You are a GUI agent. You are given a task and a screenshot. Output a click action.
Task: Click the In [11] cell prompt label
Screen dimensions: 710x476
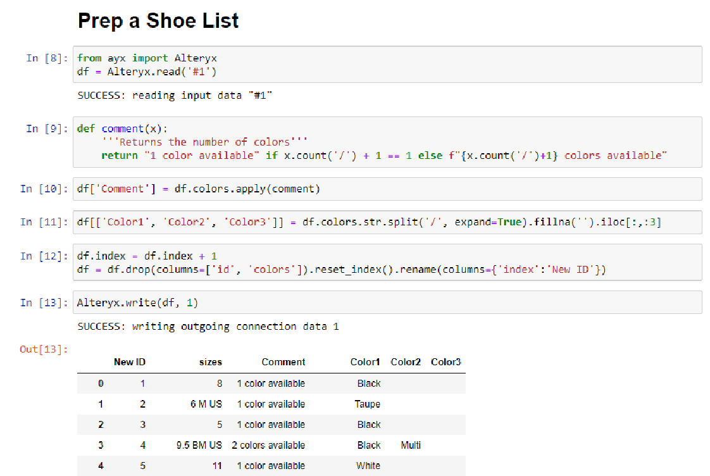[x=42, y=222]
